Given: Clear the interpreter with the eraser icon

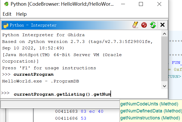Looking at the screenshot, I should pyautogui.click(x=135, y=25).
